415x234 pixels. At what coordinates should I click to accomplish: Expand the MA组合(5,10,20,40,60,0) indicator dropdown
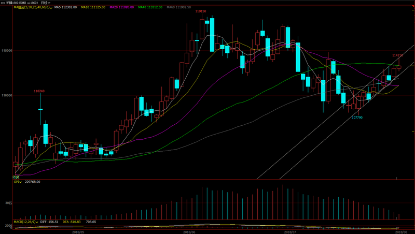[33, 7]
